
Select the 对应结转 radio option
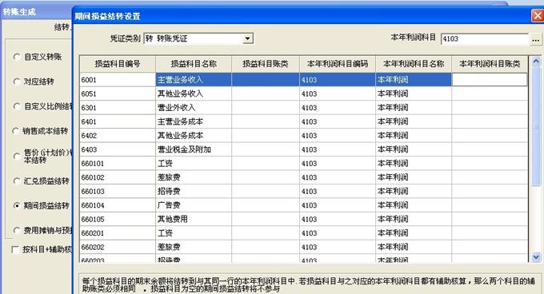[17, 81]
